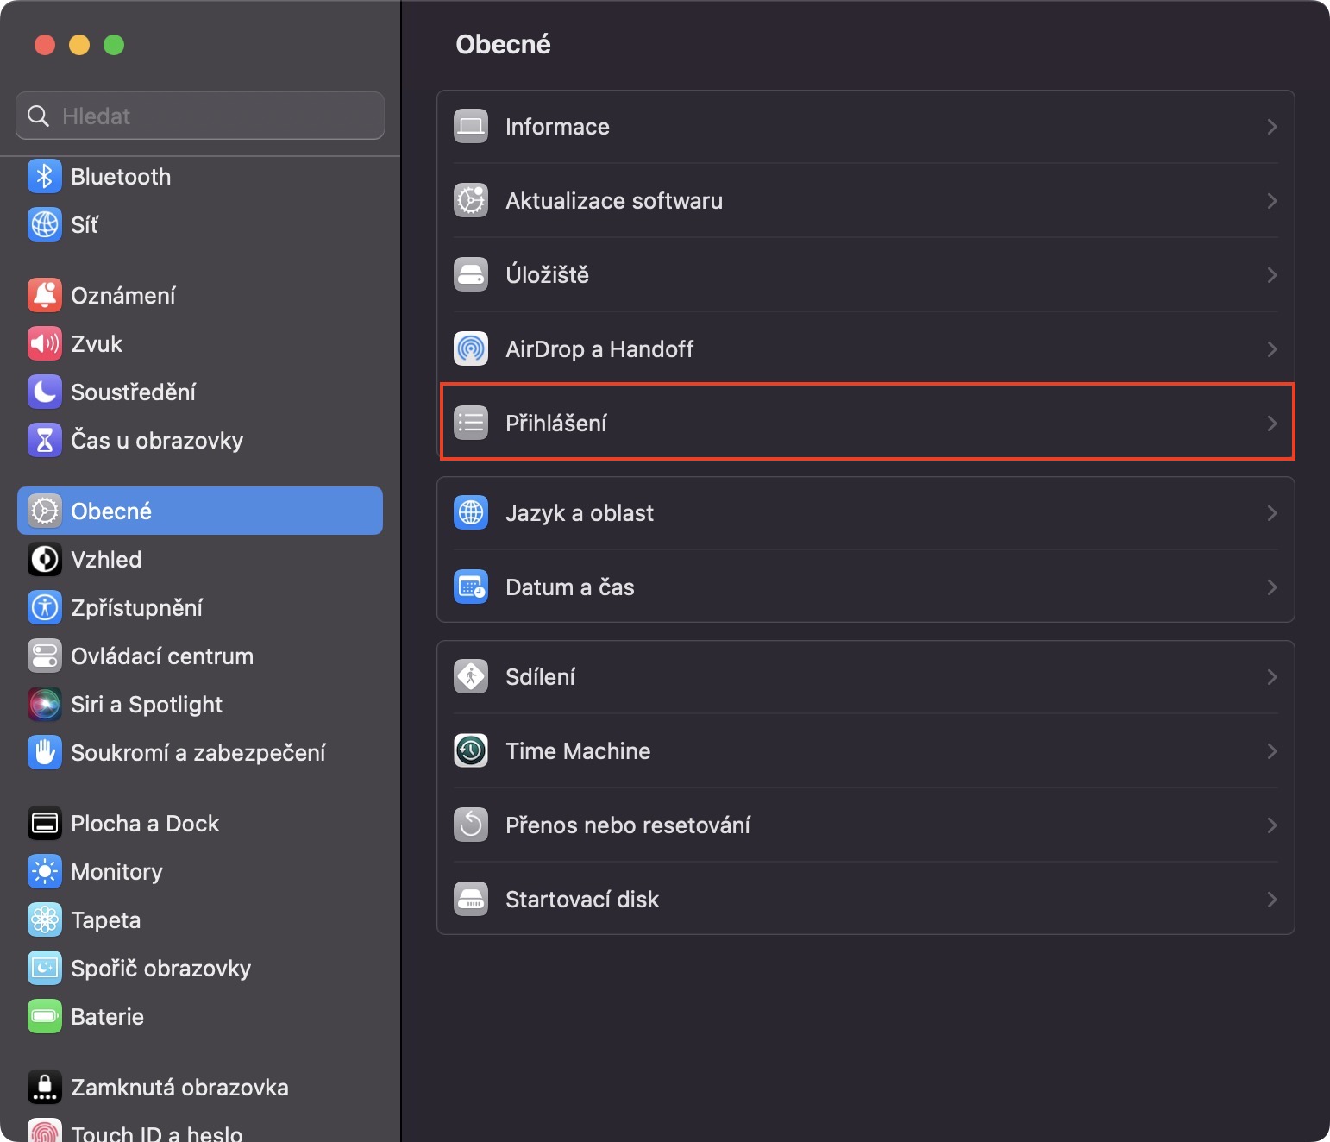Click the Bluetooth icon in sidebar
This screenshot has width=1330, height=1142.
coord(45,177)
